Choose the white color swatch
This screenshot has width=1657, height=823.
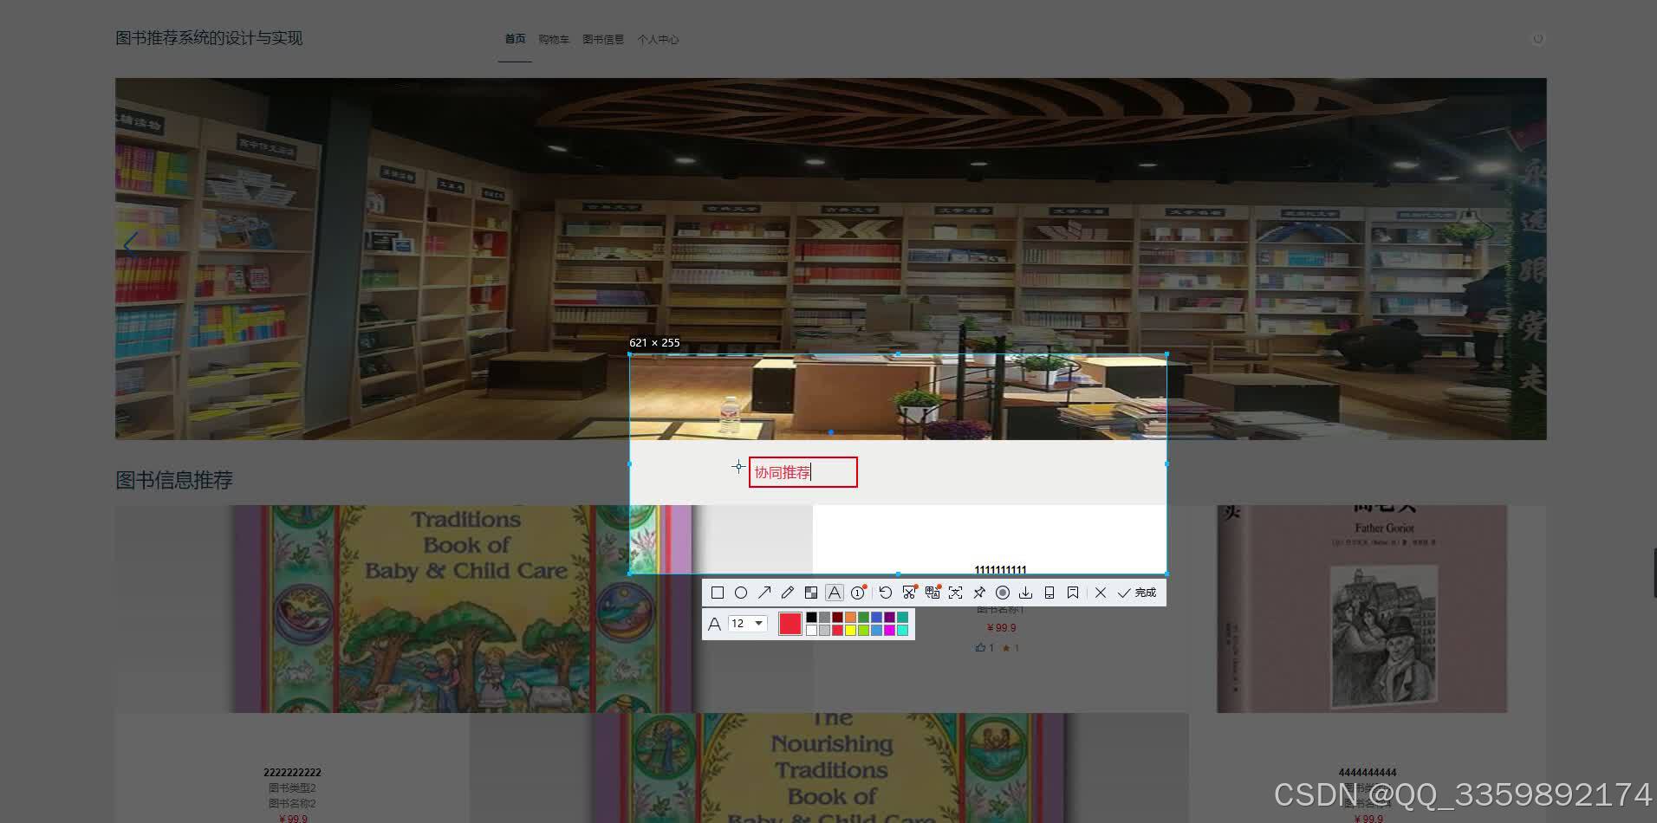click(x=811, y=630)
